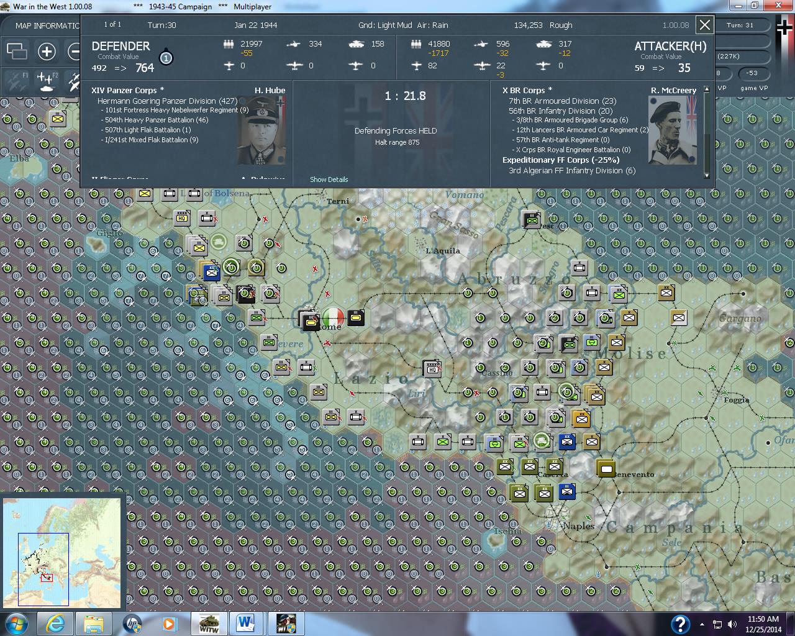Viewport: 795px width, 636px height.
Task: Click the defender fort level 1 badge
Action: tap(166, 58)
